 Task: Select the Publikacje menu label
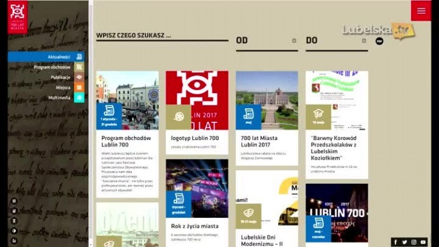tap(60, 77)
